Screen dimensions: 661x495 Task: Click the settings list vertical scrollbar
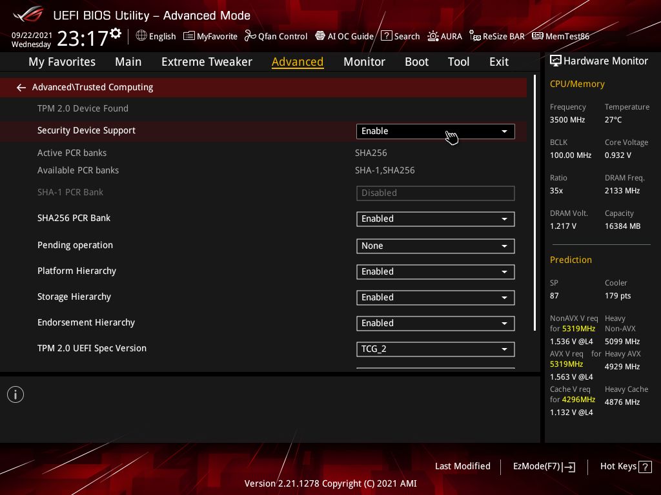(534, 202)
